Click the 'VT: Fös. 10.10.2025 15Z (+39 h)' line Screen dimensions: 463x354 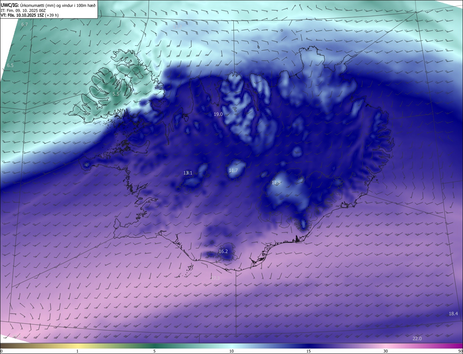pyautogui.click(x=29, y=15)
